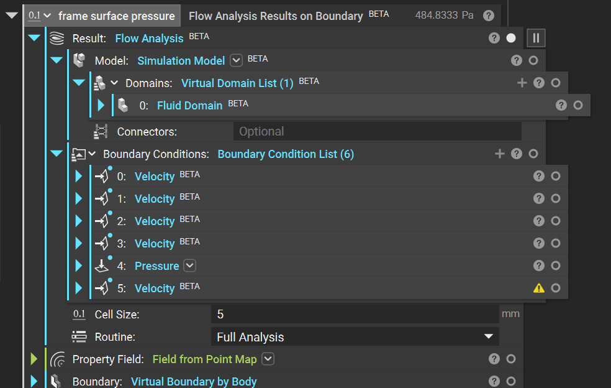Toggle the filled circle on the Result row
611x388 pixels.
511,38
